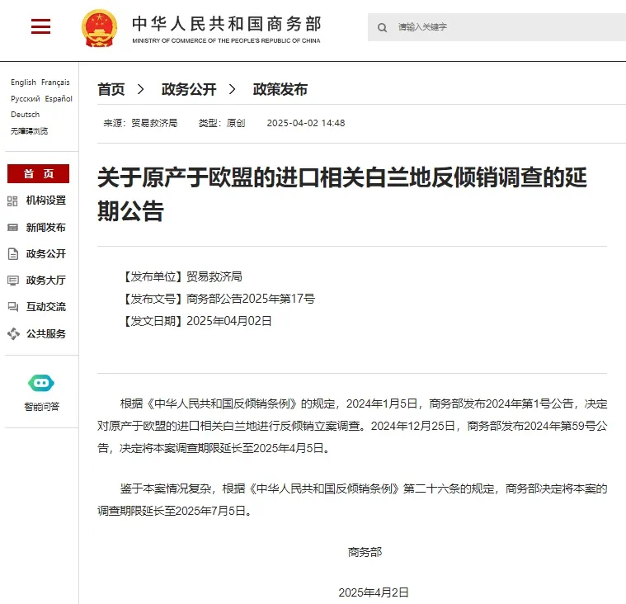Click the 机构设置 grid icon
The height and width of the screenshot is (604, 626).
[x=12, y=201]
